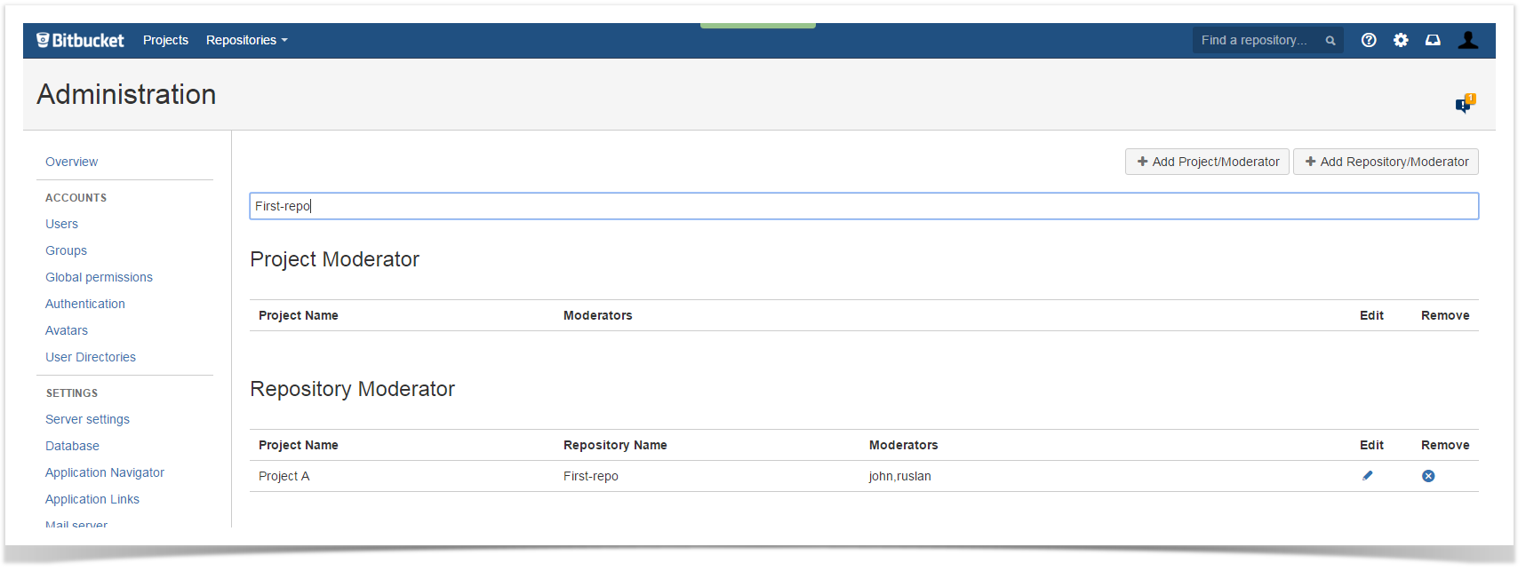
Task: Focus the Find a repository search box
Action: (x=1255, y=41)
